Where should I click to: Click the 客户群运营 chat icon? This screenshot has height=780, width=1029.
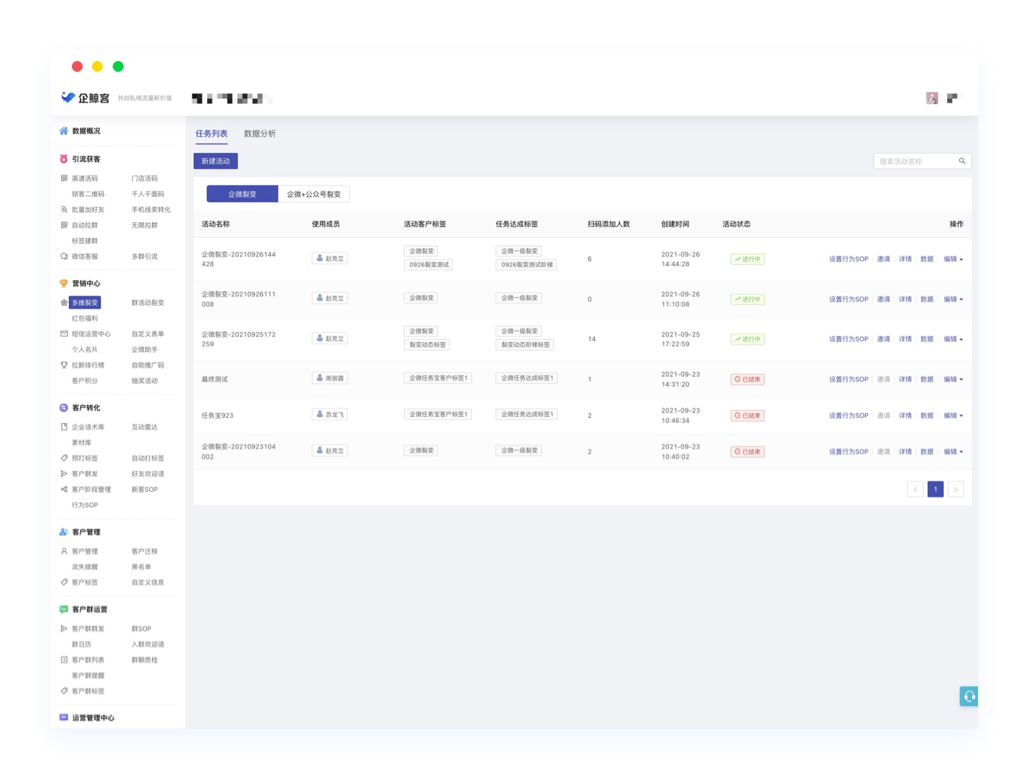63,609
